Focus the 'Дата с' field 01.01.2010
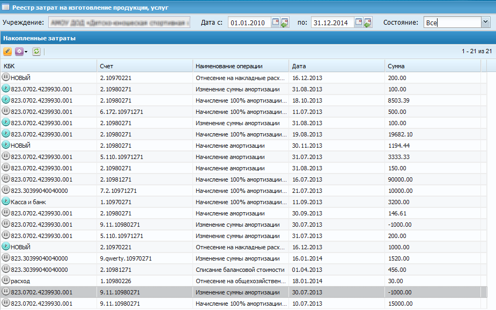496x310 pixels. coord(249,22)
